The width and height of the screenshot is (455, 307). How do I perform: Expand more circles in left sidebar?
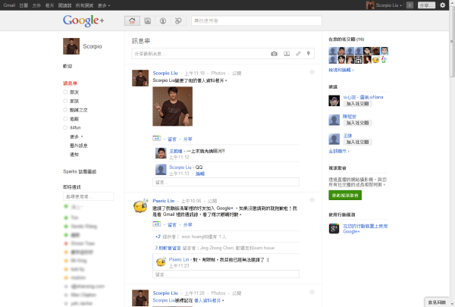point(76,136)
